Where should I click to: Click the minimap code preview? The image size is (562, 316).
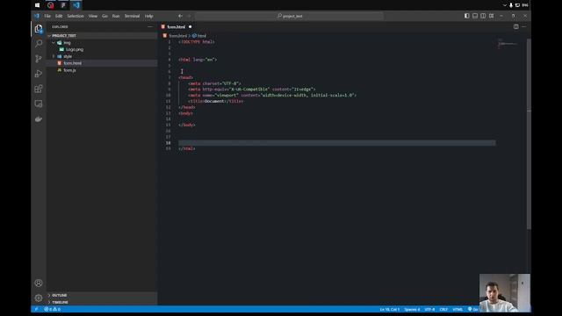(x=508, y=44)
